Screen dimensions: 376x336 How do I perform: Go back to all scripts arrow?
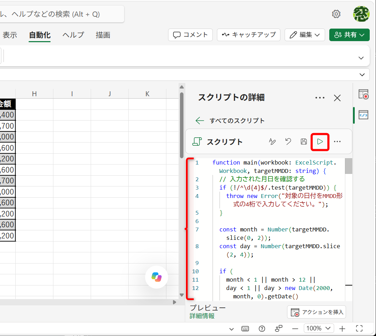click(x=200, y=121)
